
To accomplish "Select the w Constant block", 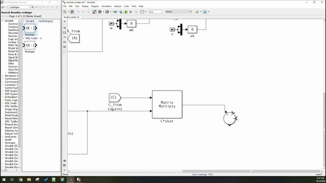I will pos(112,24).
